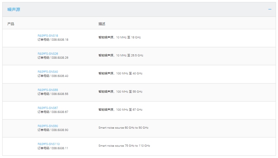
Task: Click the 100 MHz 至 55 GHz description
Action: click(x=120, y=92)
